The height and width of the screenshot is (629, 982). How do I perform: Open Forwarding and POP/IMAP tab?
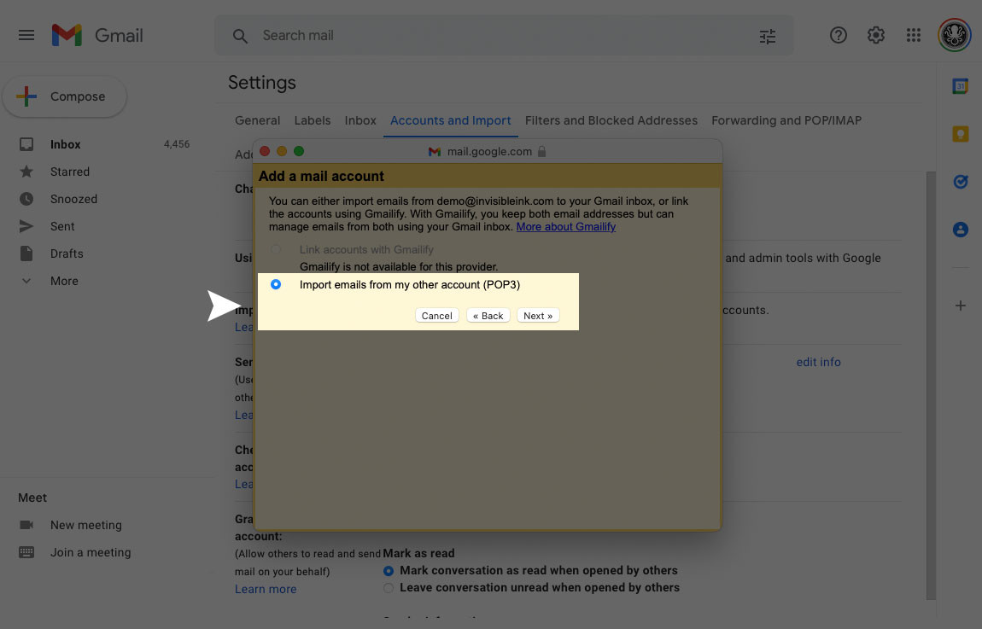(x=786, y=120)
